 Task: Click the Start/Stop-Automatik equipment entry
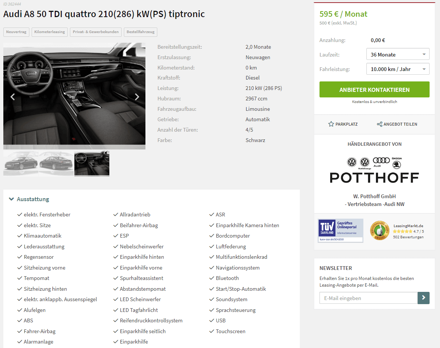coord(241,289)
